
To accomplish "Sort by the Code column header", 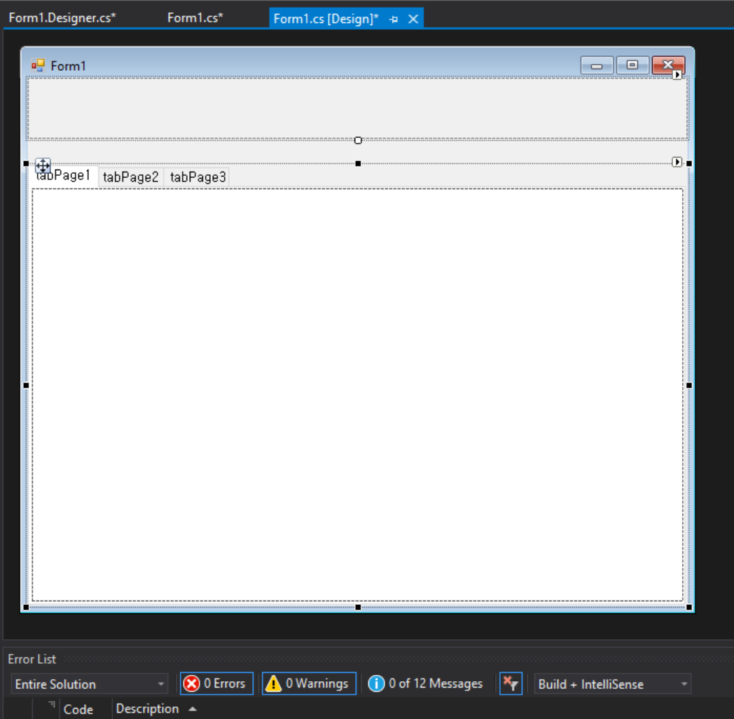I will pos(78,709).
